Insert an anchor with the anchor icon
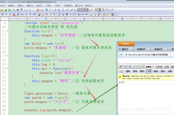The width and height of the screenshot is (174, 115). (43, 14)
